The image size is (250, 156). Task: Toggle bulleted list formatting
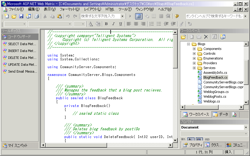[x=159, y=24]
